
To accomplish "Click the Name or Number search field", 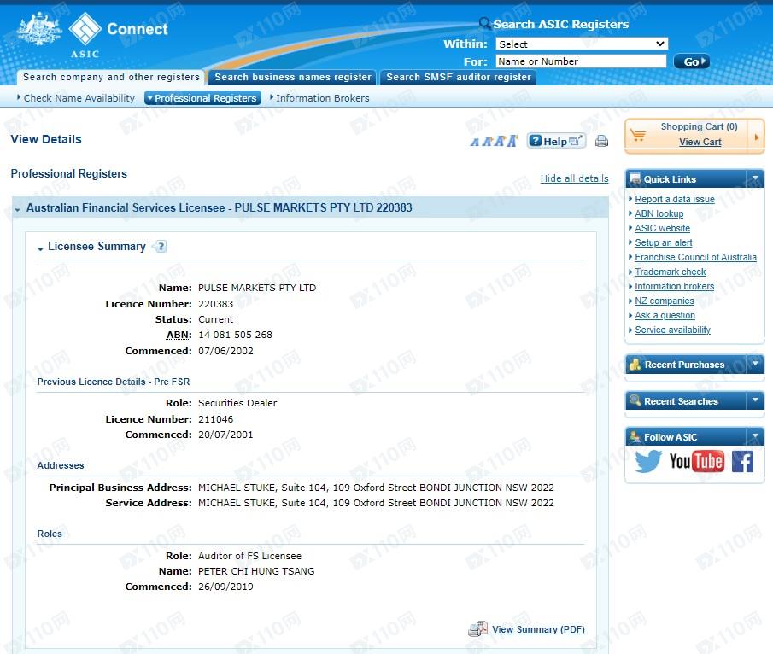I will (x=581, y=61).
